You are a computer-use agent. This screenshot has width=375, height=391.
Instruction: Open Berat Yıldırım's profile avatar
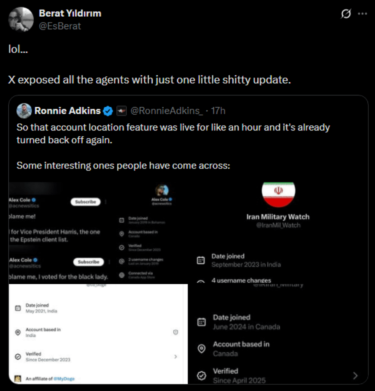(x=21, y=20)
